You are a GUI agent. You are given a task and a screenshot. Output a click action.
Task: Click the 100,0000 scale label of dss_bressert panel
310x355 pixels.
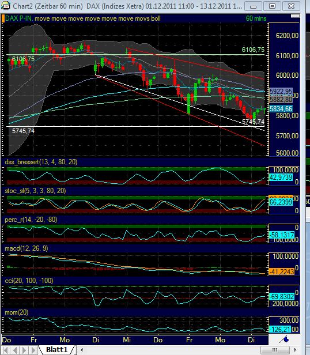286,170
